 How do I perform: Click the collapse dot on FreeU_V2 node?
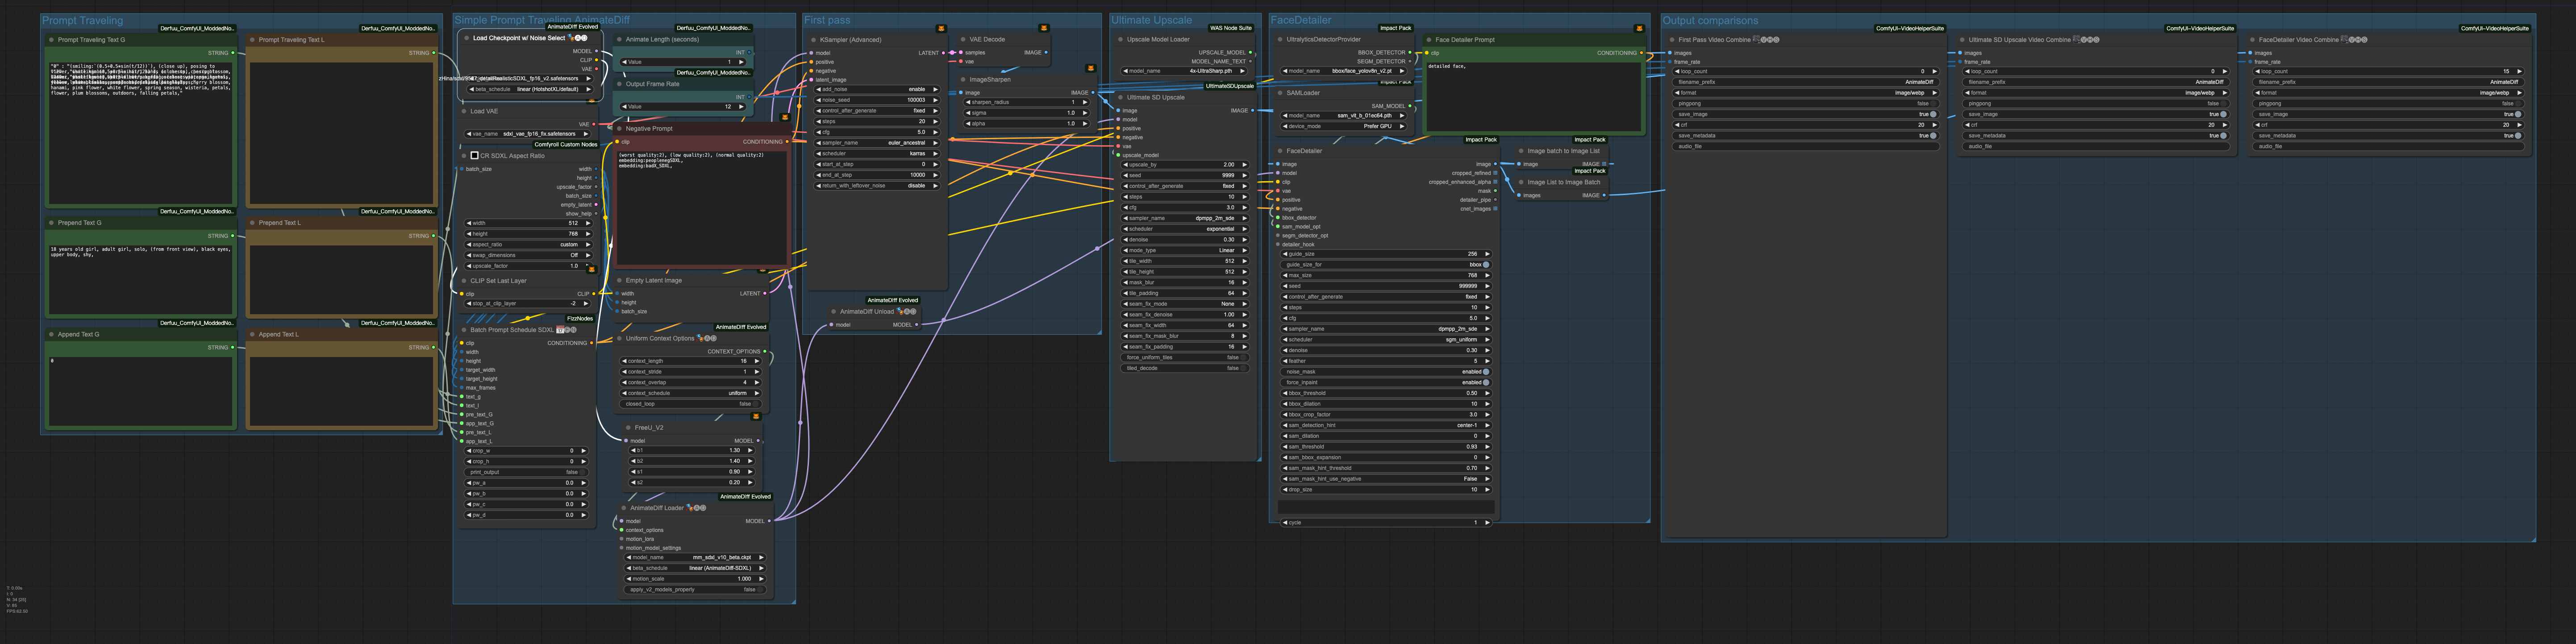pyautogui.click(x=628, y=428)
